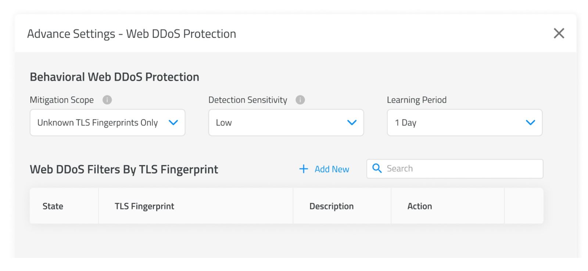The width and height of the screenshot is (588, 271).
Task: Click the Action column header
Action: 420,206
